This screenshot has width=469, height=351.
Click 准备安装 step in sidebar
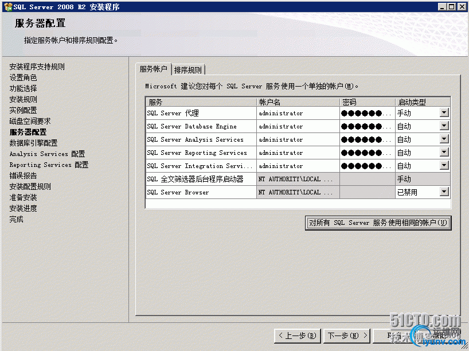click(x=23, y=197)
